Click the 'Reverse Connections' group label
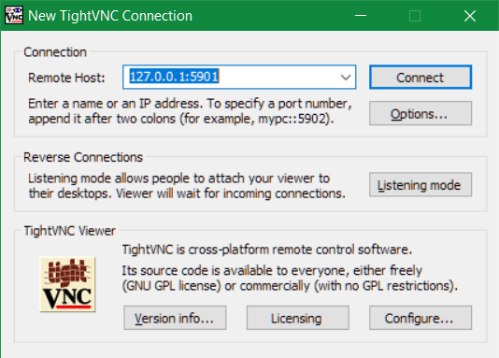 coord(83,157)
